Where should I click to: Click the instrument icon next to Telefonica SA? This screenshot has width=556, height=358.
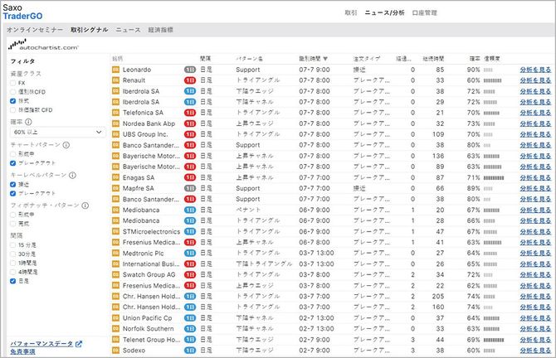point(115,113)
